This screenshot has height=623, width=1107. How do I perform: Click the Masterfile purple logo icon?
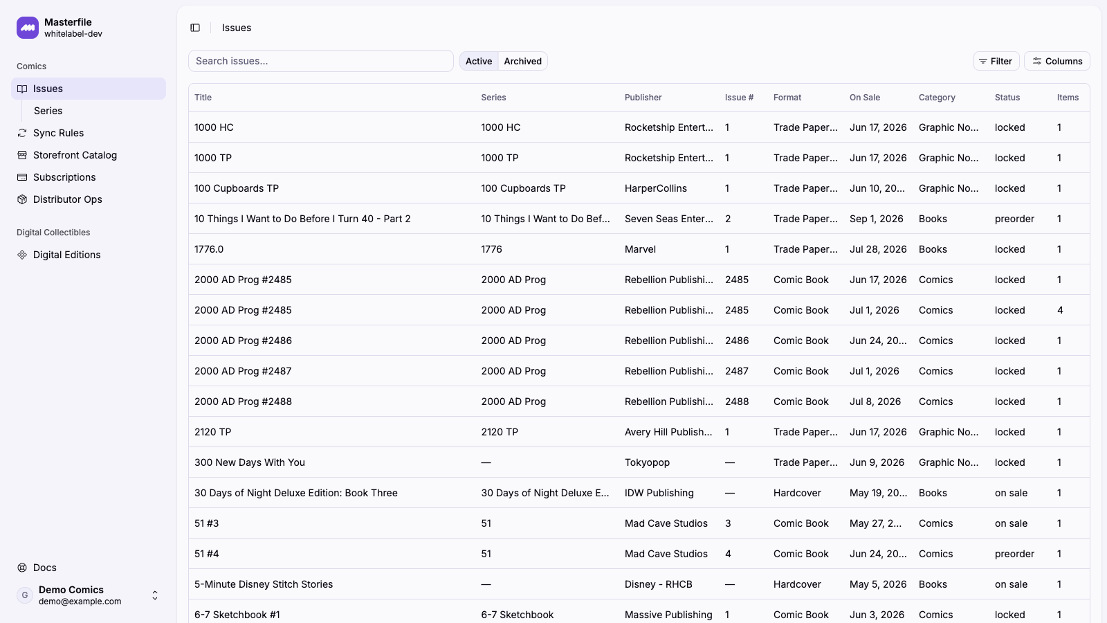click(28, 28)
